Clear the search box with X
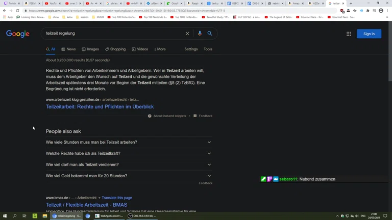This screenshot has height=220, width=392. (187, 34)
